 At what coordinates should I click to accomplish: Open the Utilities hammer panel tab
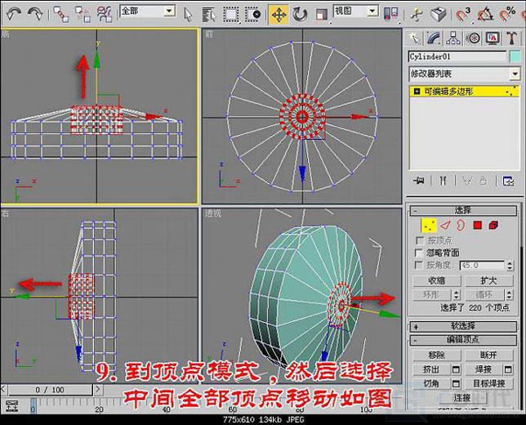pos(511,38)
